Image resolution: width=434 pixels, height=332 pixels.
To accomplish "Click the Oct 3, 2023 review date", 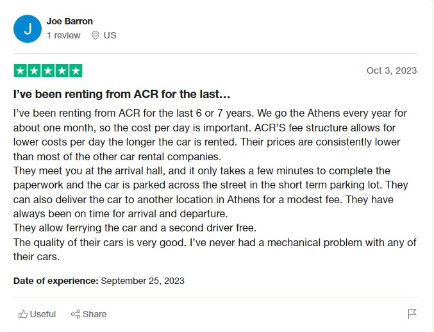I will pyautogui.click(x=392, y=71).
